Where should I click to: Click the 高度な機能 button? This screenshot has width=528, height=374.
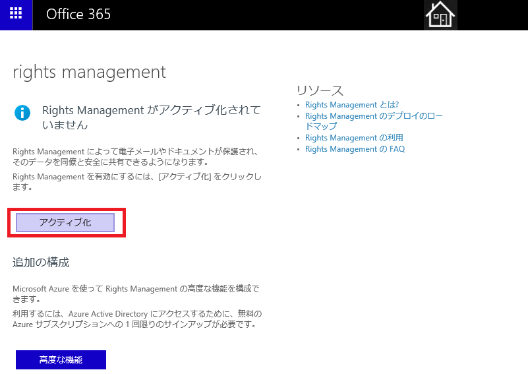61,360
